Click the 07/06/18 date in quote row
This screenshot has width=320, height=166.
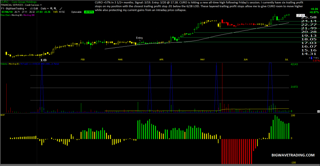[x=7, y=12]
